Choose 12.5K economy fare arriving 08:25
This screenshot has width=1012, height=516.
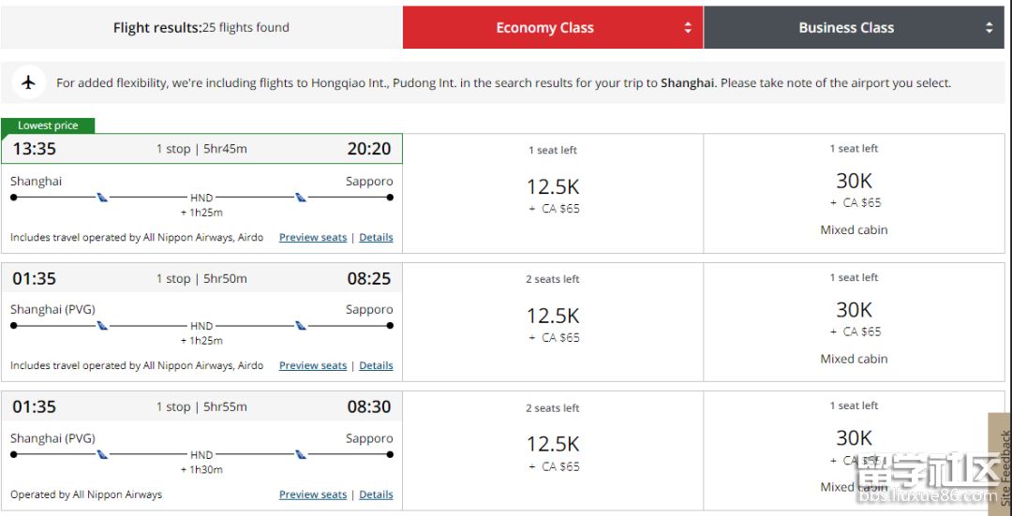[x=553, y=317]
